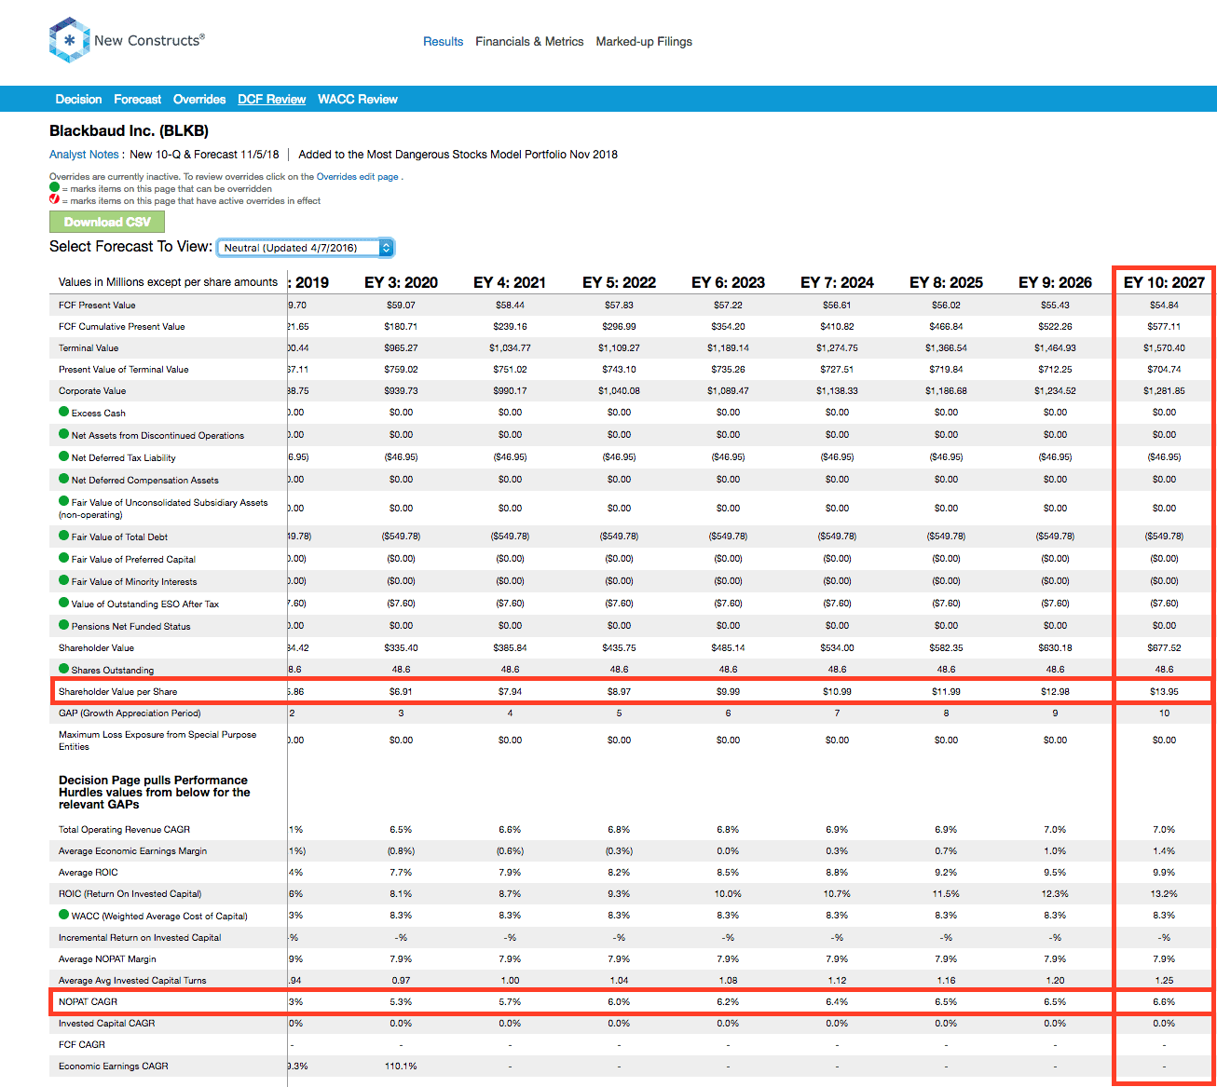This screenshot has width=1217, height=1087.
Task: Click the NOPAT CAGR row label
Action: pyautogui.click(x=88, y=1002)
